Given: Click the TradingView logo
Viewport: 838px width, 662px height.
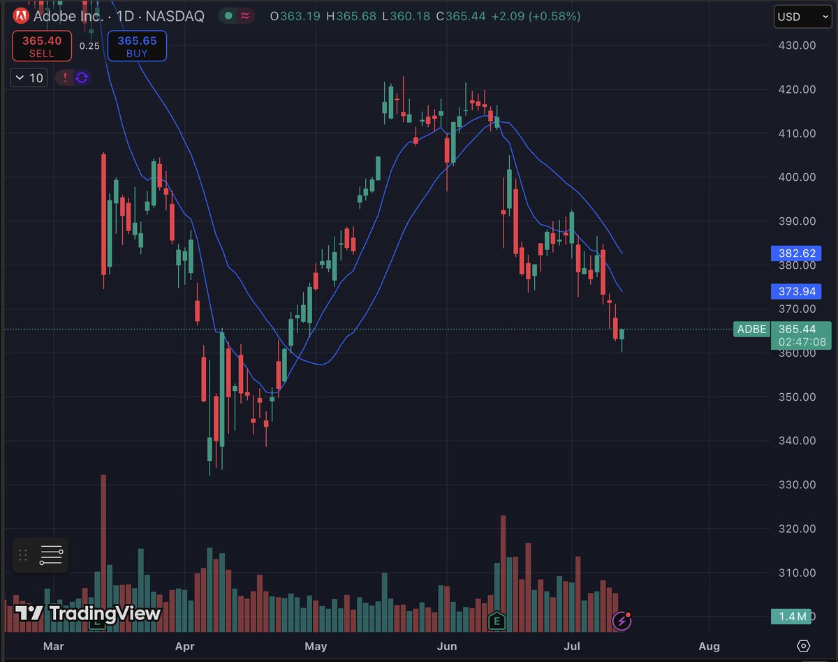Looking at the screenshot, I should (x=88, y=613).
